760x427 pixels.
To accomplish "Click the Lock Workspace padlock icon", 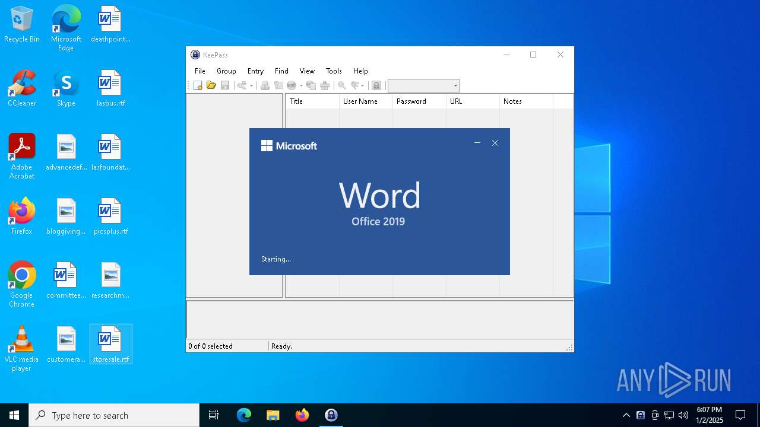I will (x=376, y=85).
